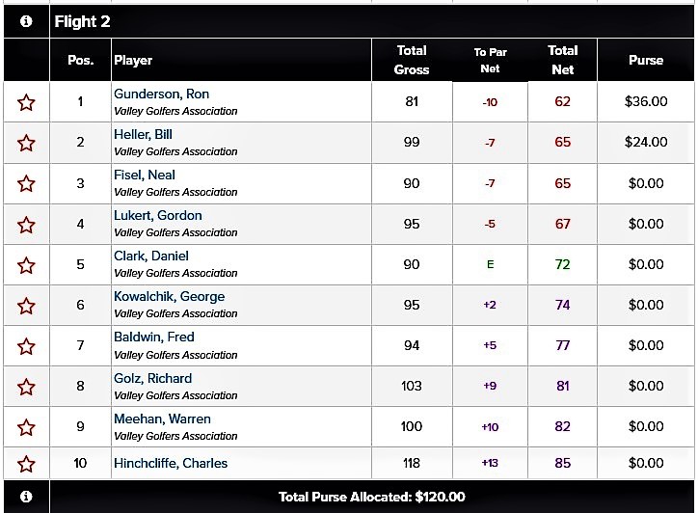
Task: Favorite Baldwin, Fred using the star
Action: (26, 346)
